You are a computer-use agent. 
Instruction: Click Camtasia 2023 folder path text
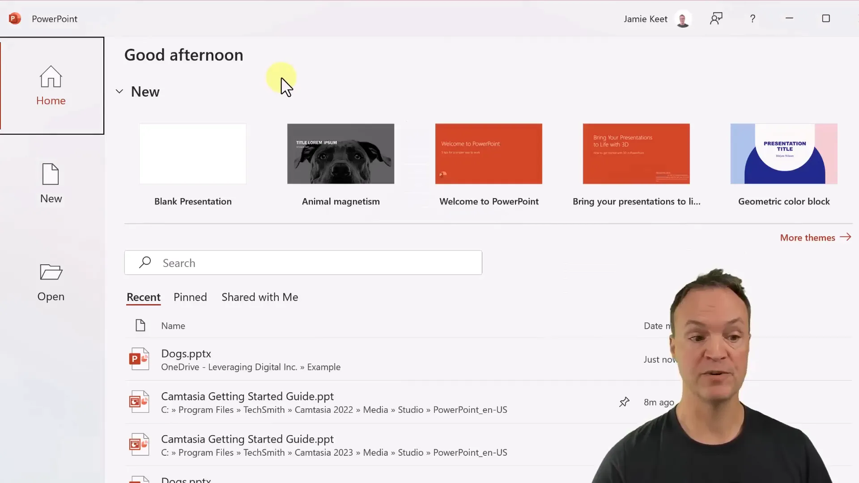334,453
